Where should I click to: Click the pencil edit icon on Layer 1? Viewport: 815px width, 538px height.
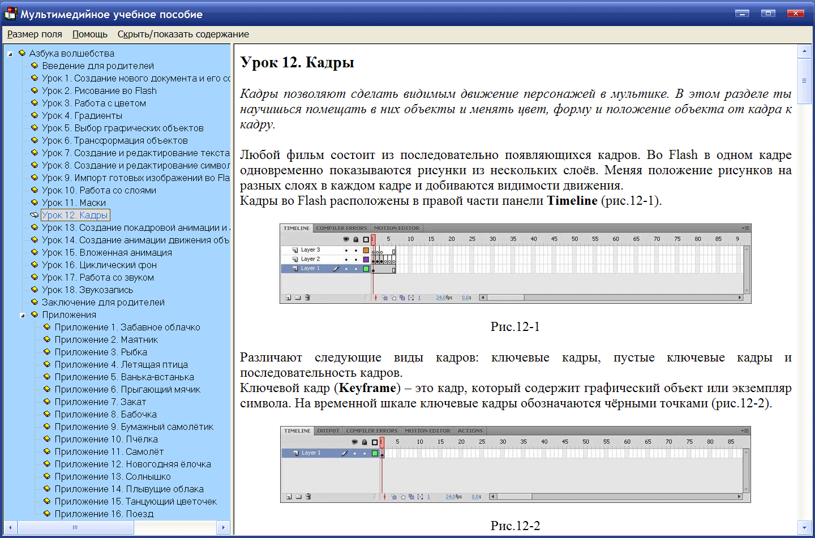click(x=336, y=269)
